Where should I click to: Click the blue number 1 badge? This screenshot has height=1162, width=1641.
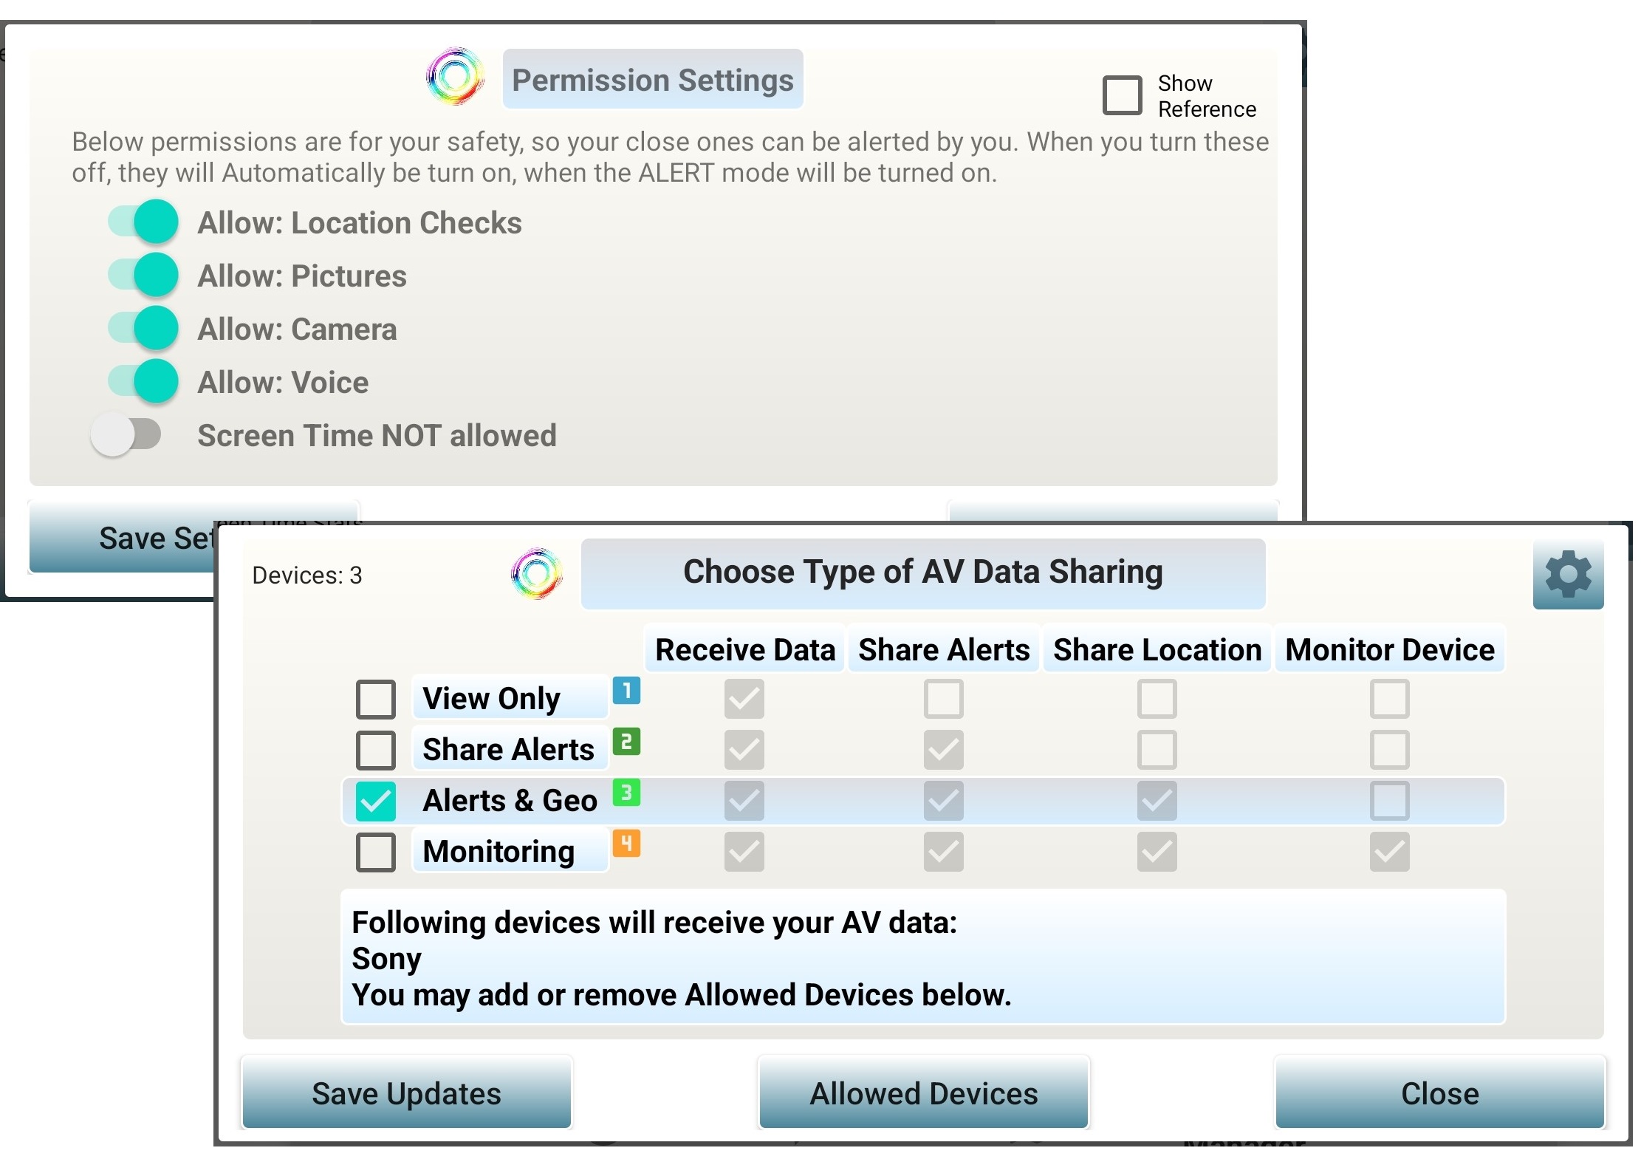click(626, 691)
